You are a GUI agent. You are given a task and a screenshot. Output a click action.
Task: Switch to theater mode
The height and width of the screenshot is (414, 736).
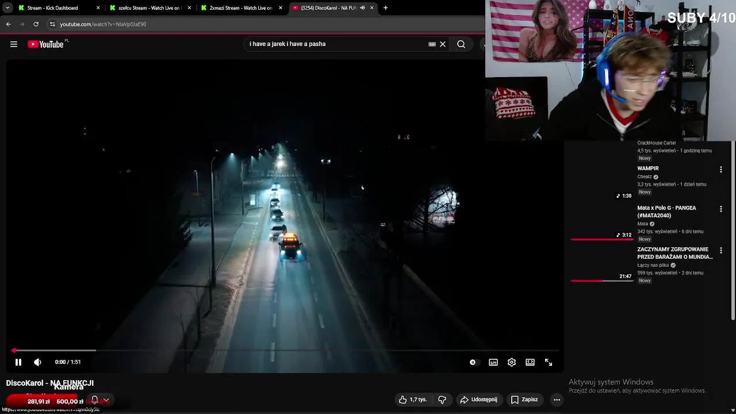[530, 362]
